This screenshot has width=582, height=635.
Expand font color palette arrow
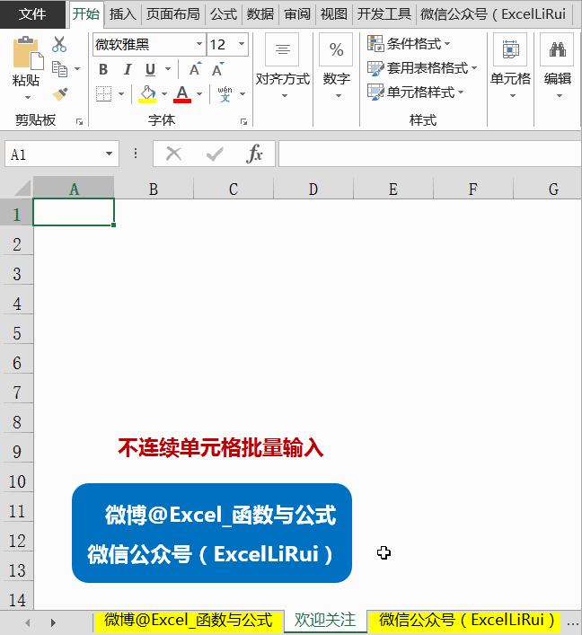[x=199, y=94]
